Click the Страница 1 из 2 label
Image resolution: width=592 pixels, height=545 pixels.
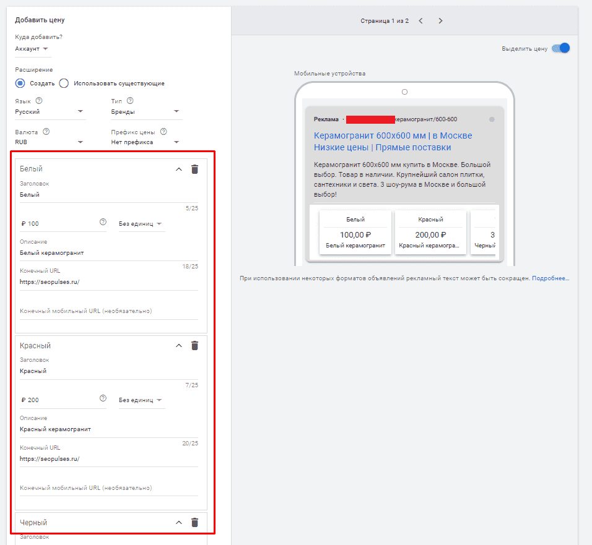(x=385, y=21)
